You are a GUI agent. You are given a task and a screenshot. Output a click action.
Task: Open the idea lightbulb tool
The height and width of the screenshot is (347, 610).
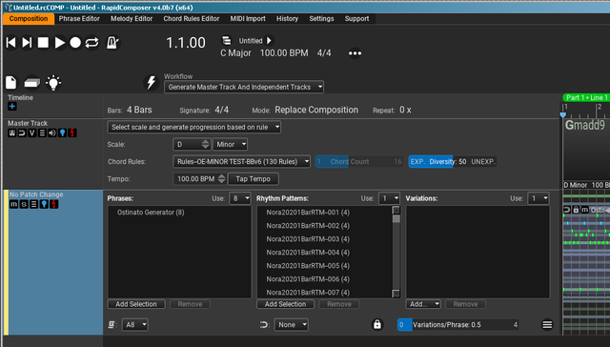[x=53, y=83]
